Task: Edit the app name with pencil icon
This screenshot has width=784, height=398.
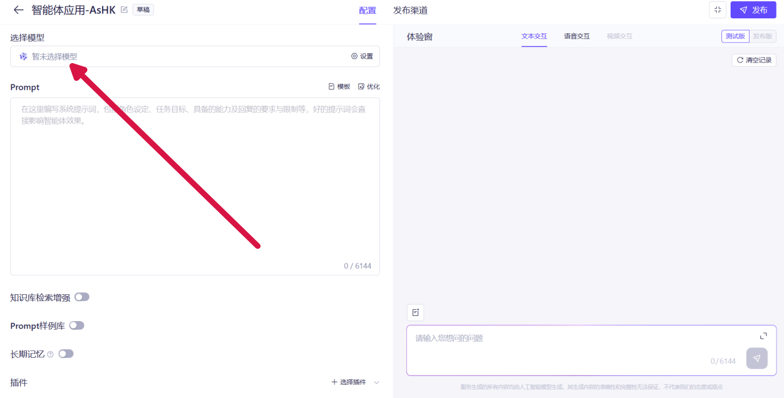Action: coord(124,10)
